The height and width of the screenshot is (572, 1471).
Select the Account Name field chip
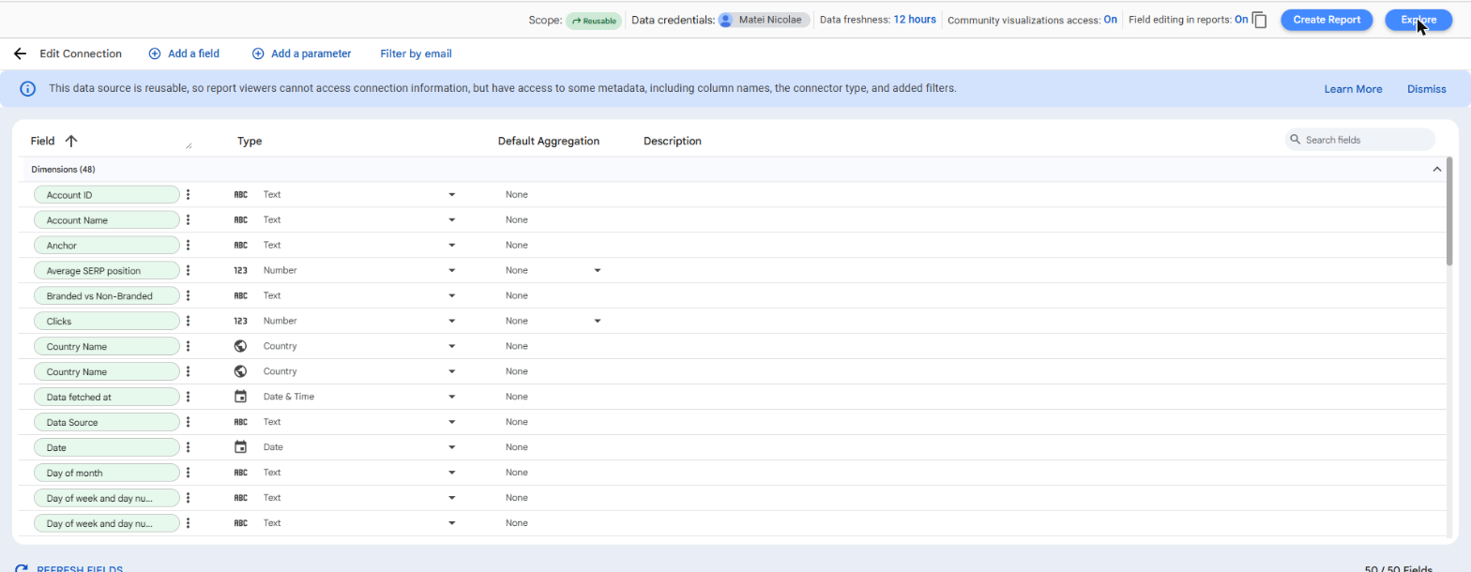coord(106,219)
